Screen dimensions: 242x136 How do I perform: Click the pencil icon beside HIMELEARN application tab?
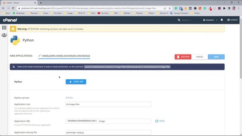[39, 56]
